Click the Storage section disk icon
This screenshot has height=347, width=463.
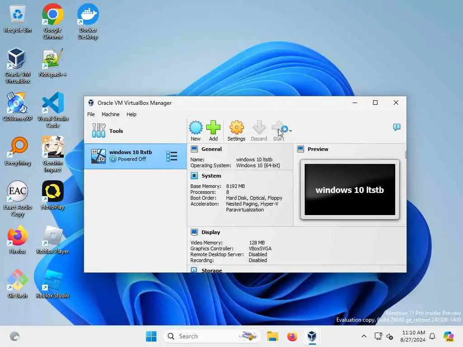(194, 270)
